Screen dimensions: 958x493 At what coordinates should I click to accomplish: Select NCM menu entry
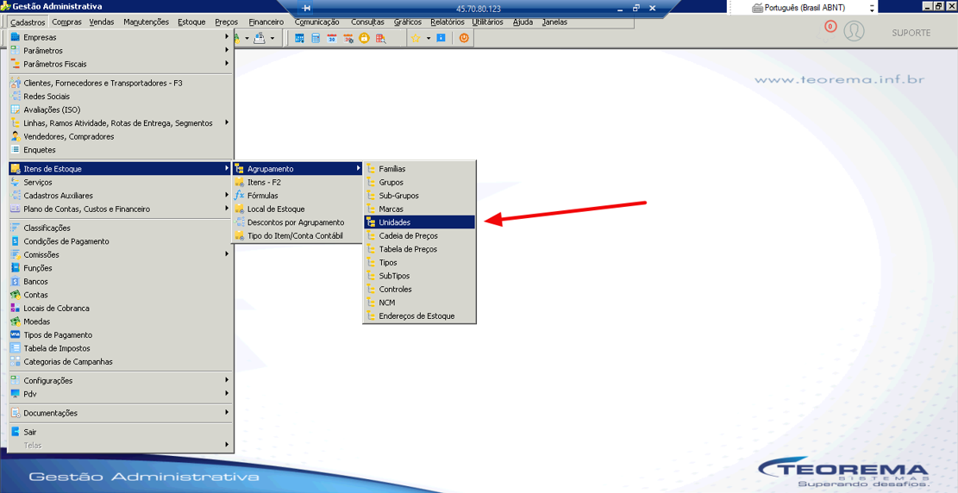pos(419,303)
